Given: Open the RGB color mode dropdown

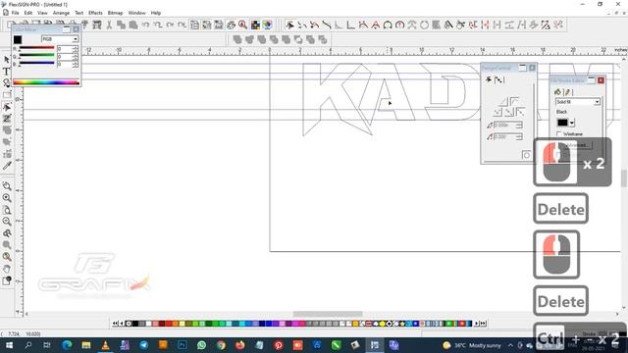Looking at the screenshot, I should coord(76,39).
